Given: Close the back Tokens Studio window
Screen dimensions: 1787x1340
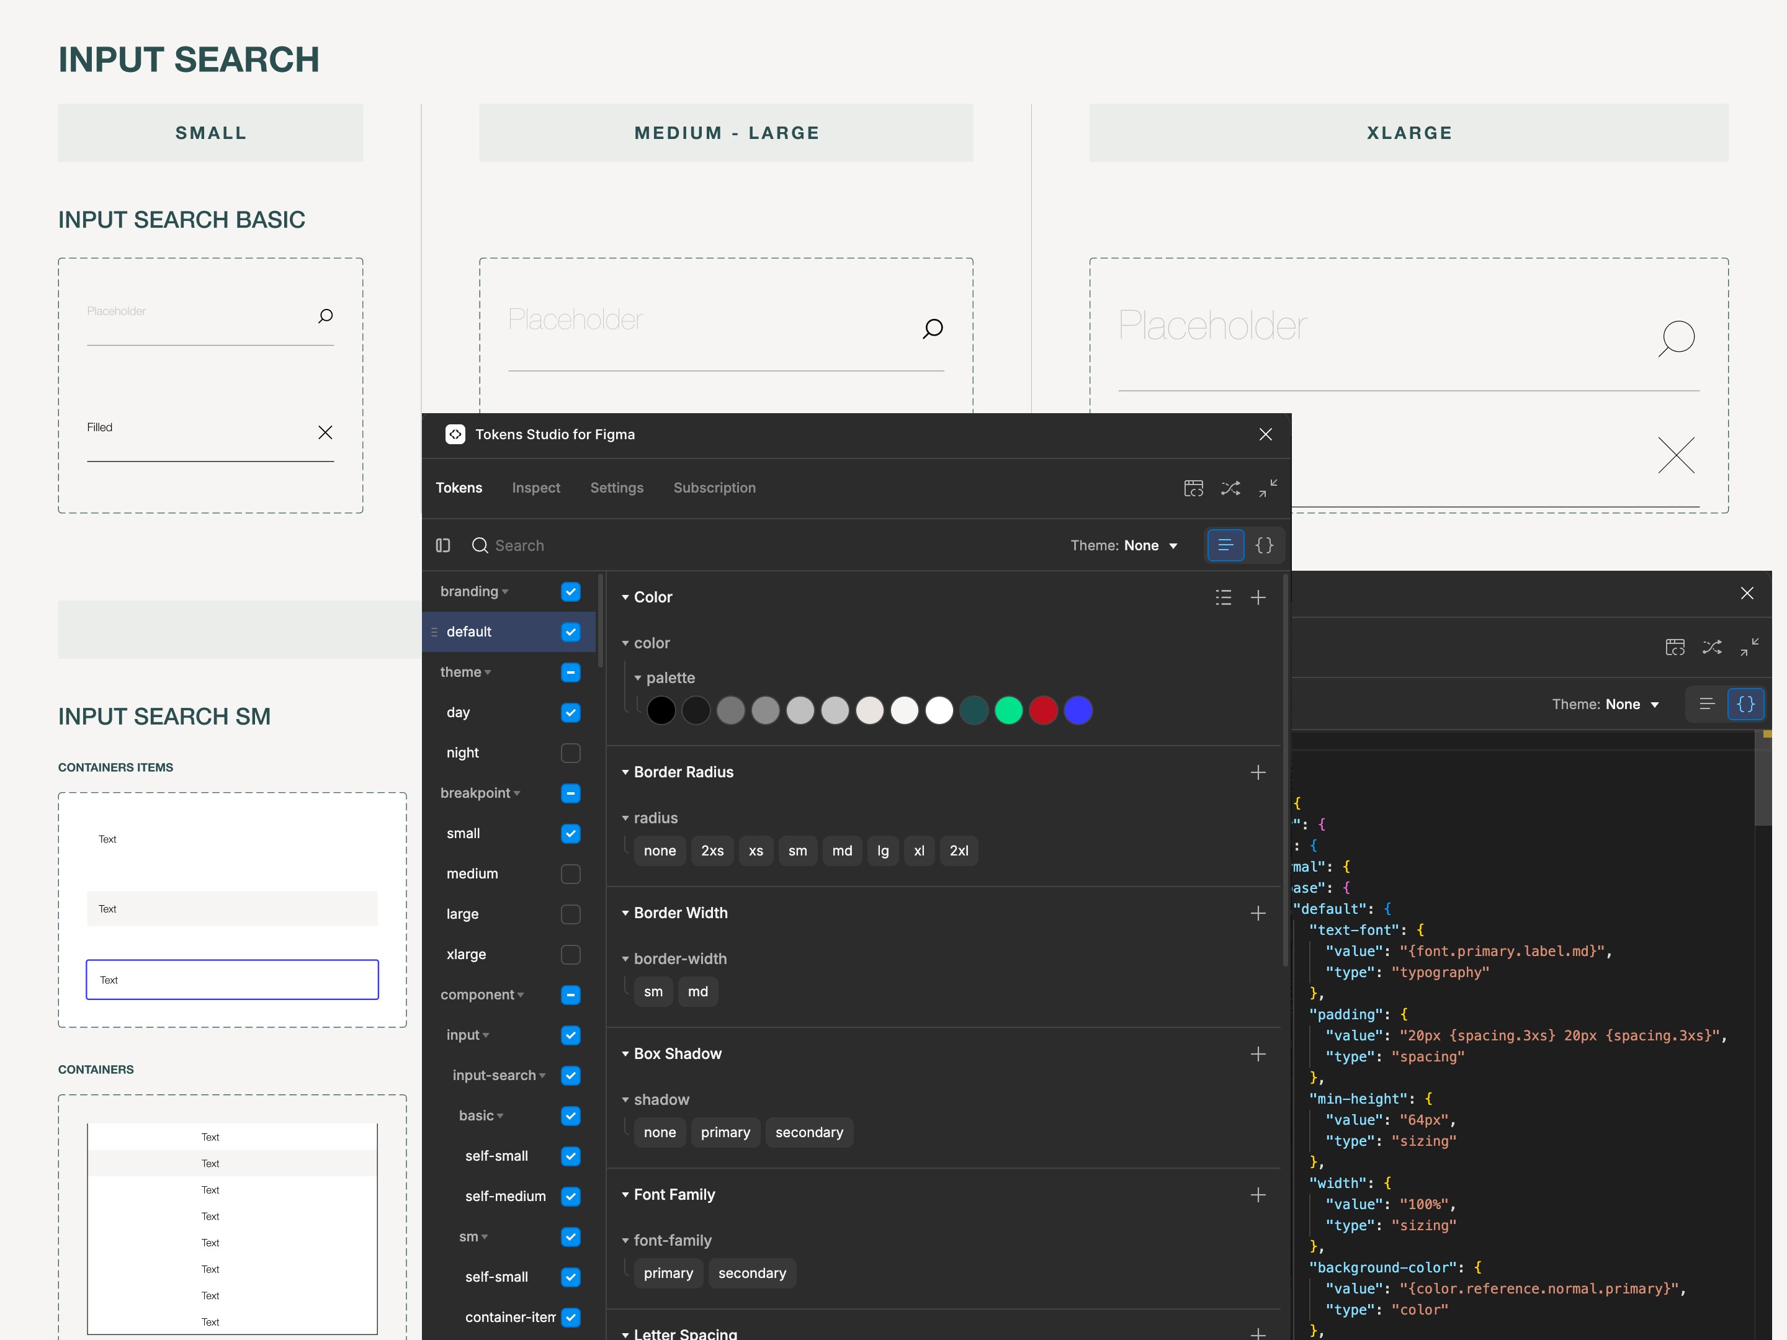Looking at the screenshot, I should point(1747,593).
